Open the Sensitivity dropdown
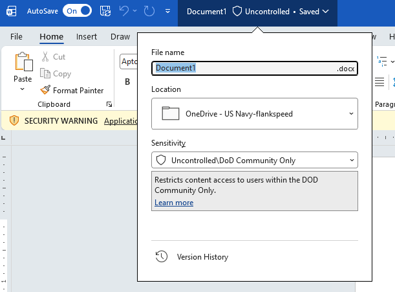The image size is (395, 292). coord(255,160)
